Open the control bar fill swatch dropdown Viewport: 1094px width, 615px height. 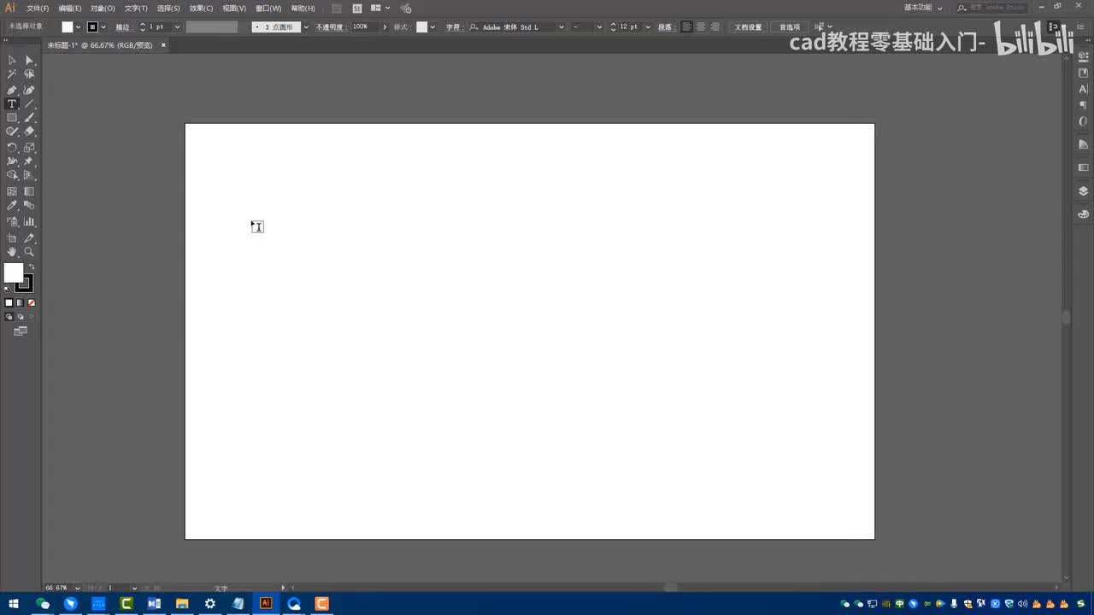click(79, 27)
